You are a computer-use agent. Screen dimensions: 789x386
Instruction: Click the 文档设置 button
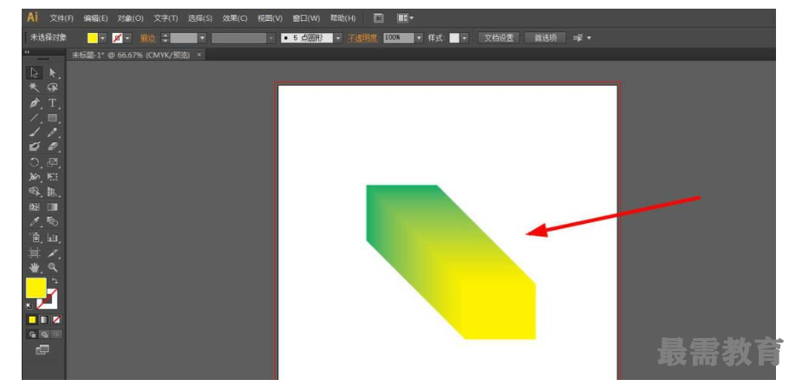point(499,38)
